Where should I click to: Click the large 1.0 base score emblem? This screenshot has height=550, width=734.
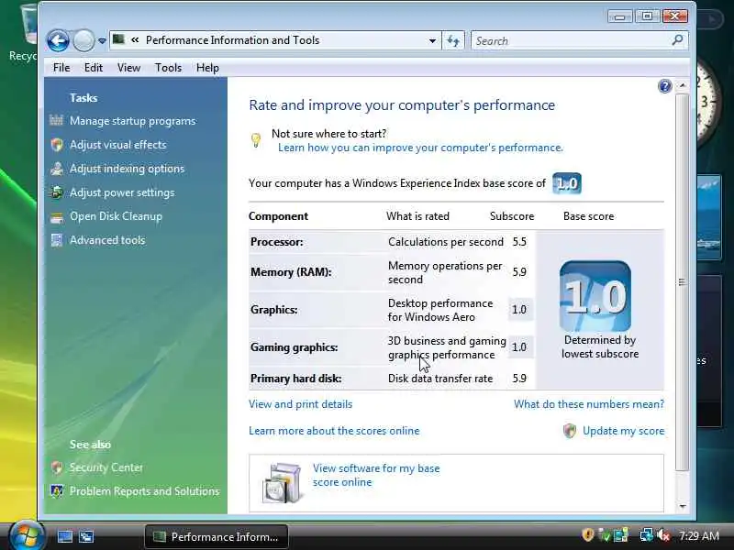595,296
